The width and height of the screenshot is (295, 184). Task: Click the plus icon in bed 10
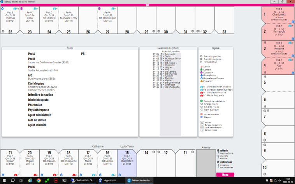click(265, 174)
